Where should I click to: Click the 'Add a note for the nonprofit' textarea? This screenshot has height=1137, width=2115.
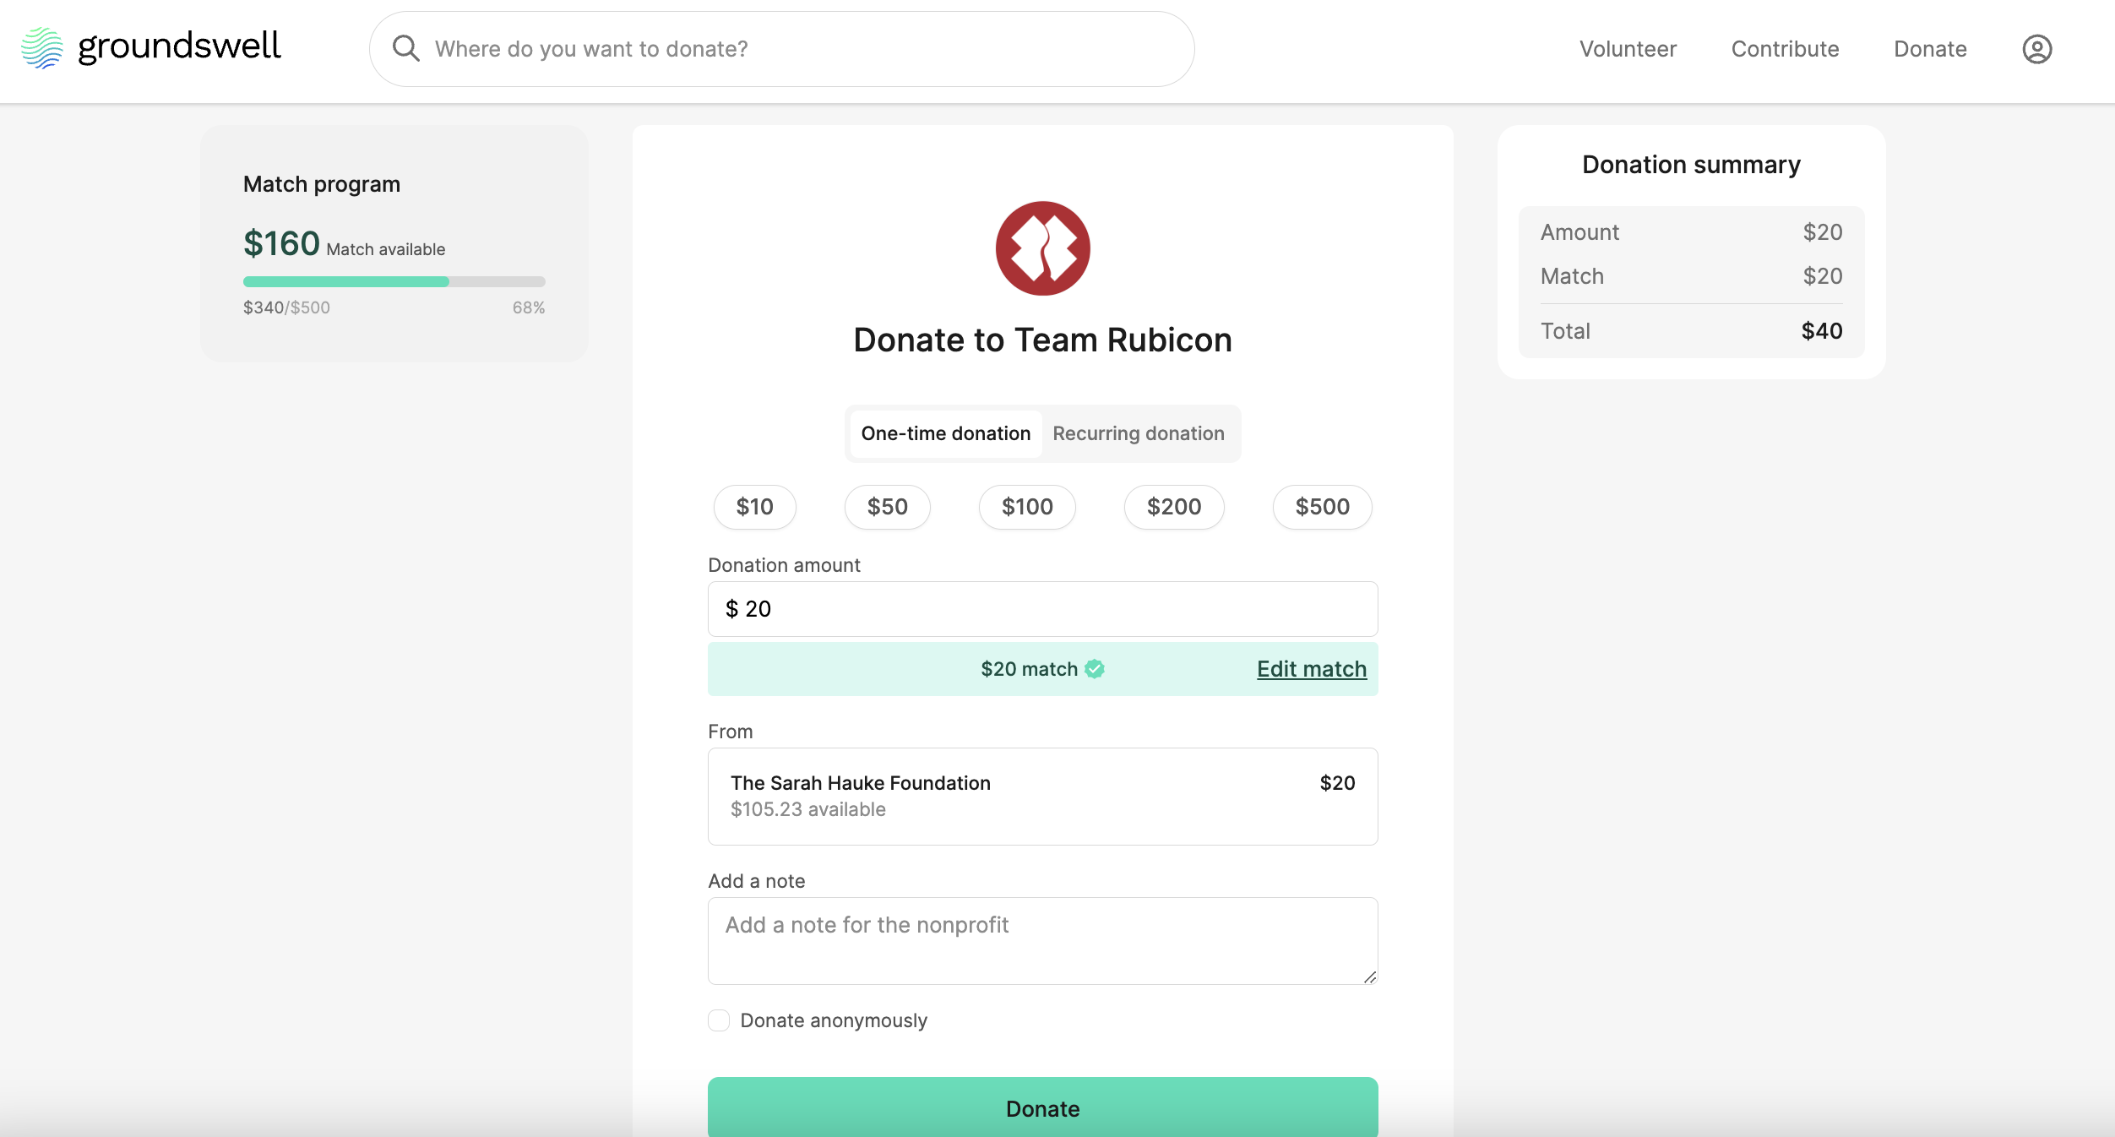(1042, 940)
